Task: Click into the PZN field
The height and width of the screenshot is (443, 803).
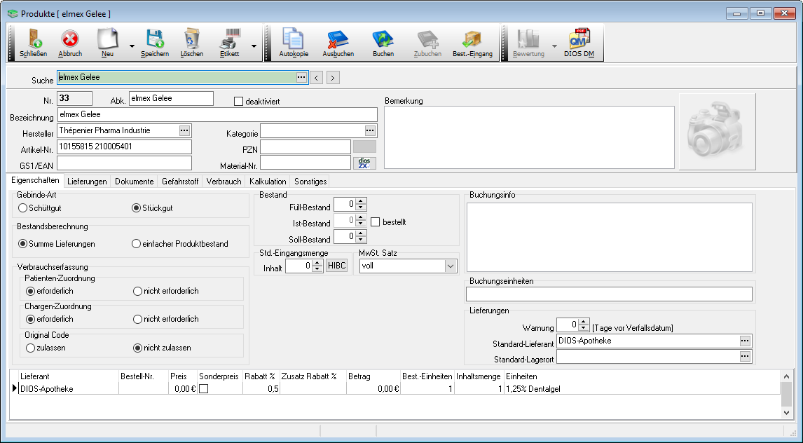Action: tap(306, 147)
